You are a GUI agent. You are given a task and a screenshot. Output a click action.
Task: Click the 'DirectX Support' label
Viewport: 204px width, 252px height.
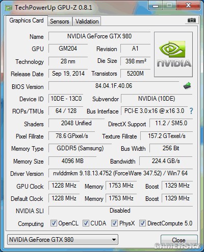(127, 124)
